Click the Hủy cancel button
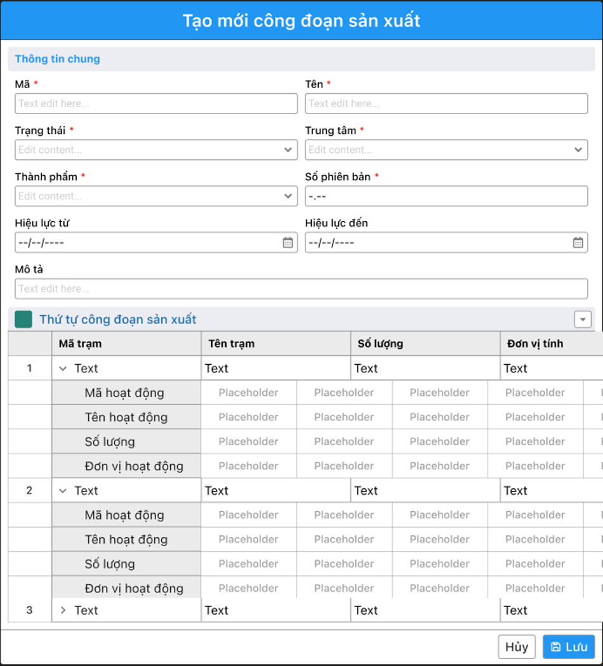This screenshot has width=603, height=666. tap(517, 647)
